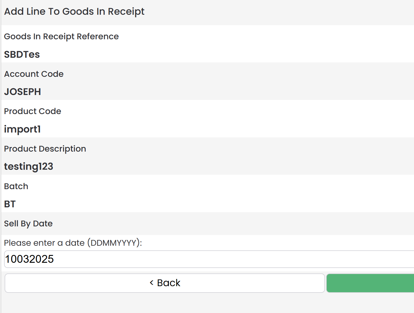Click the Batch label
414x313 pixels.
click(16, 186)
